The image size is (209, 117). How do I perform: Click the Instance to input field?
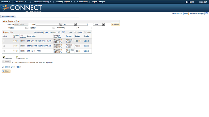tap(86, 28)
